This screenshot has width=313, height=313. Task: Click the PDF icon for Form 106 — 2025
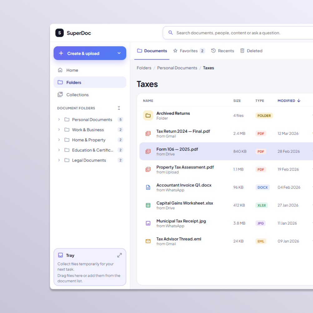[148, 151]
